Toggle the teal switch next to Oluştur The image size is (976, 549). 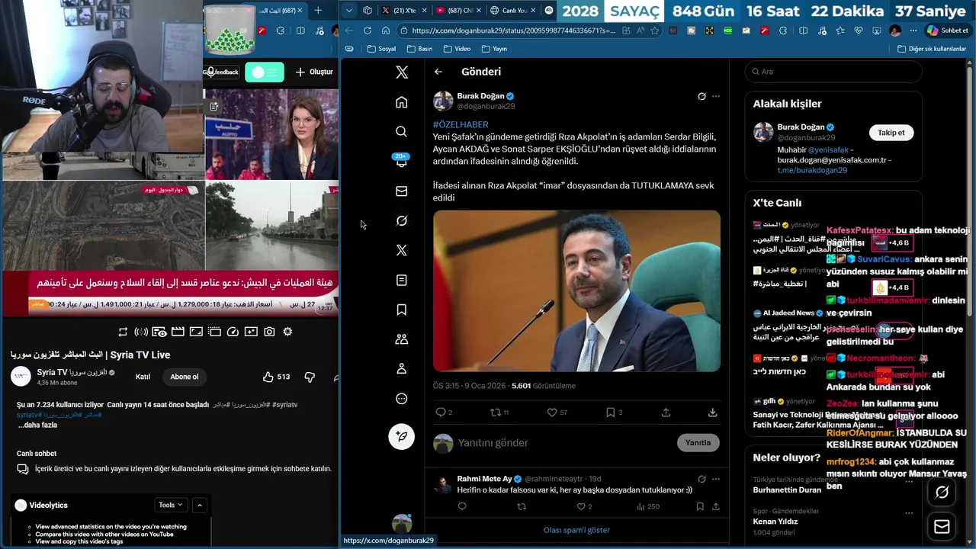coord(265,72)
